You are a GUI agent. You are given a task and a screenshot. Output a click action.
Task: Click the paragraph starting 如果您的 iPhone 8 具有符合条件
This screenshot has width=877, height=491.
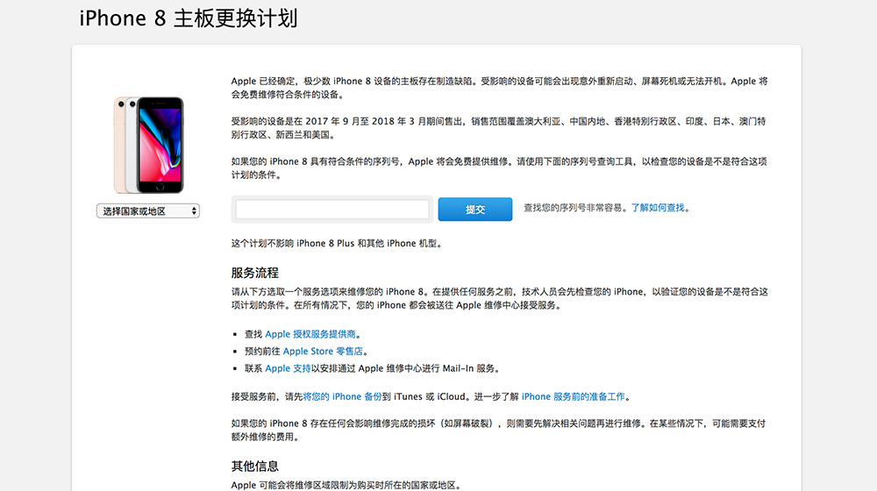(499, 168)
